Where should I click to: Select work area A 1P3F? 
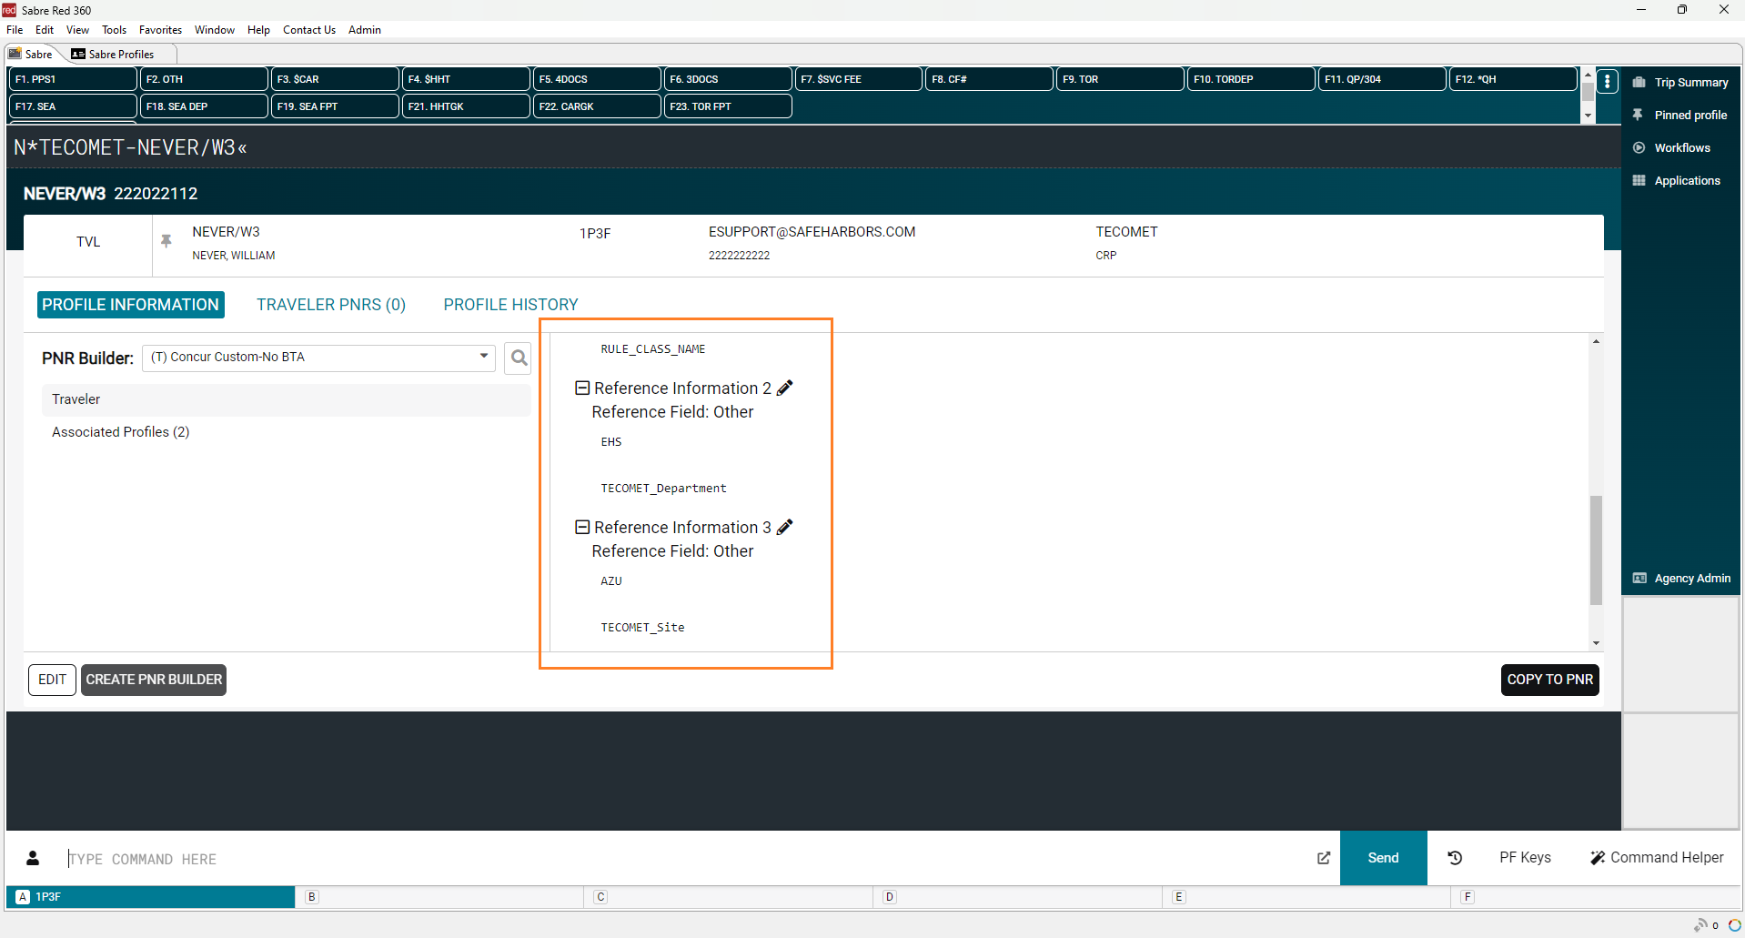[x=150, y=897]
